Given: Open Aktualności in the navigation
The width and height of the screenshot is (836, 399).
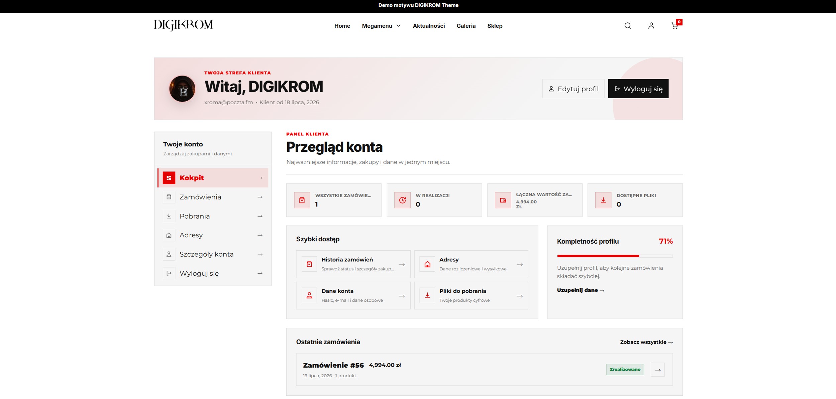Looking at the screenshot, I should [x=429, y=26].
